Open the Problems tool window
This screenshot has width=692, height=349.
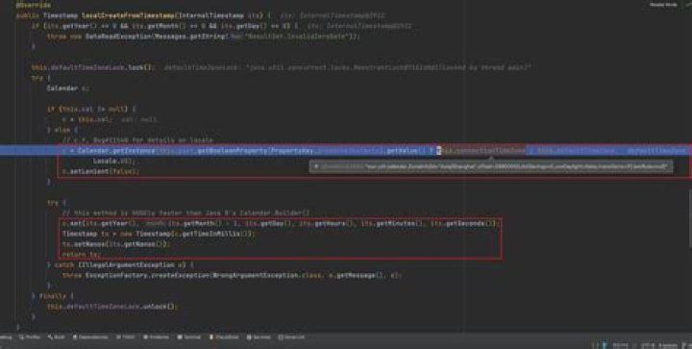tap(156, 337)
